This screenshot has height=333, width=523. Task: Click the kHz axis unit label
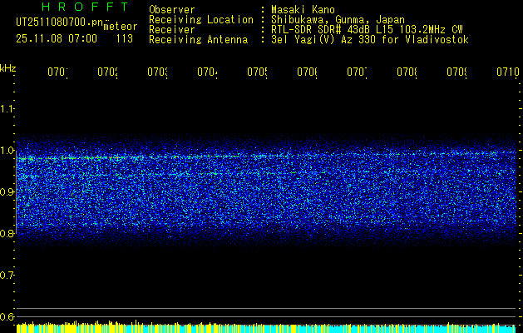pos(7,68)
